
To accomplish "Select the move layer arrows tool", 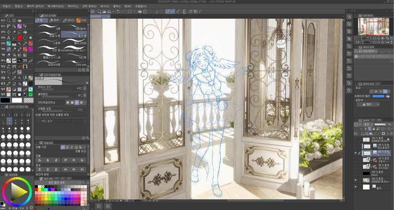I will coord(8,32).
